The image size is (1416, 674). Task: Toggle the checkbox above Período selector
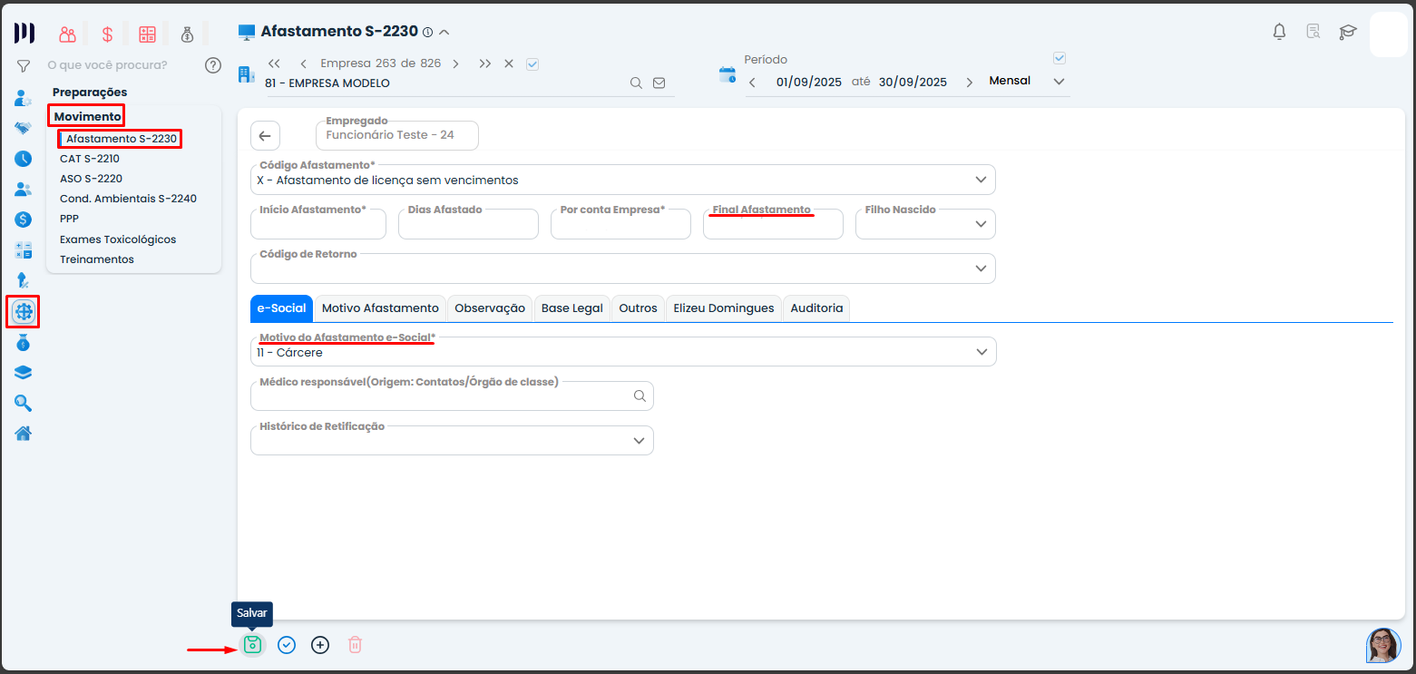point(1059,58)
